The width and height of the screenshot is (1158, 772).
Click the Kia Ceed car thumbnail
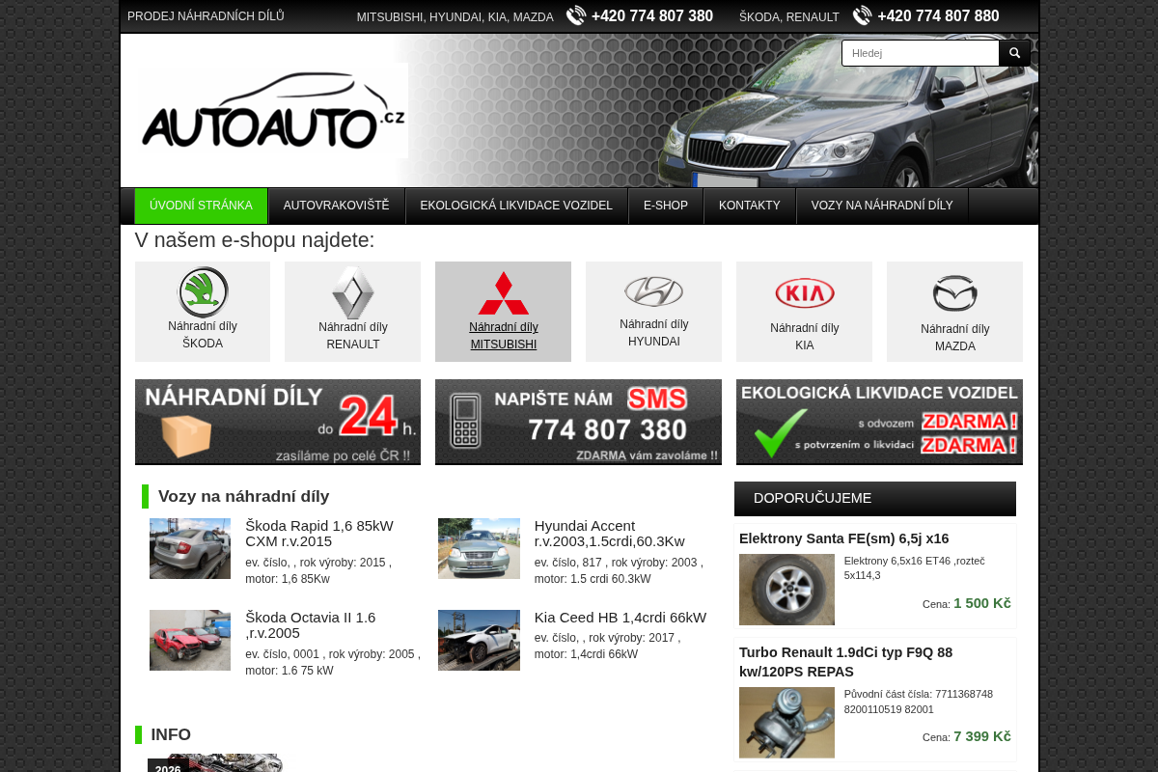click(479, 640)
